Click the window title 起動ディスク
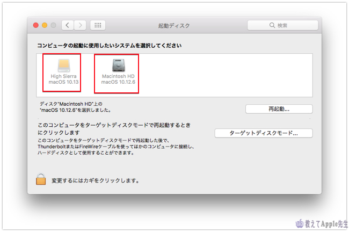349x232 pixels. click(174, 26)
